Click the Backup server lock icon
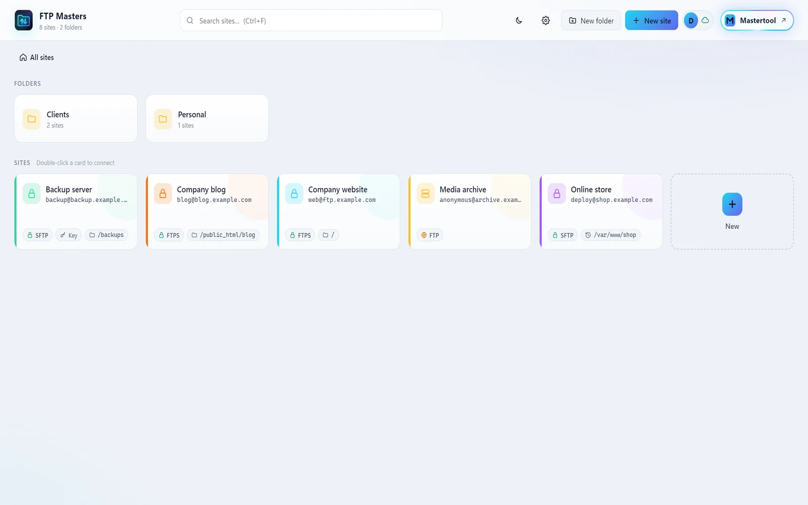This screenshot has width=808, height=505. coord(31,193)
